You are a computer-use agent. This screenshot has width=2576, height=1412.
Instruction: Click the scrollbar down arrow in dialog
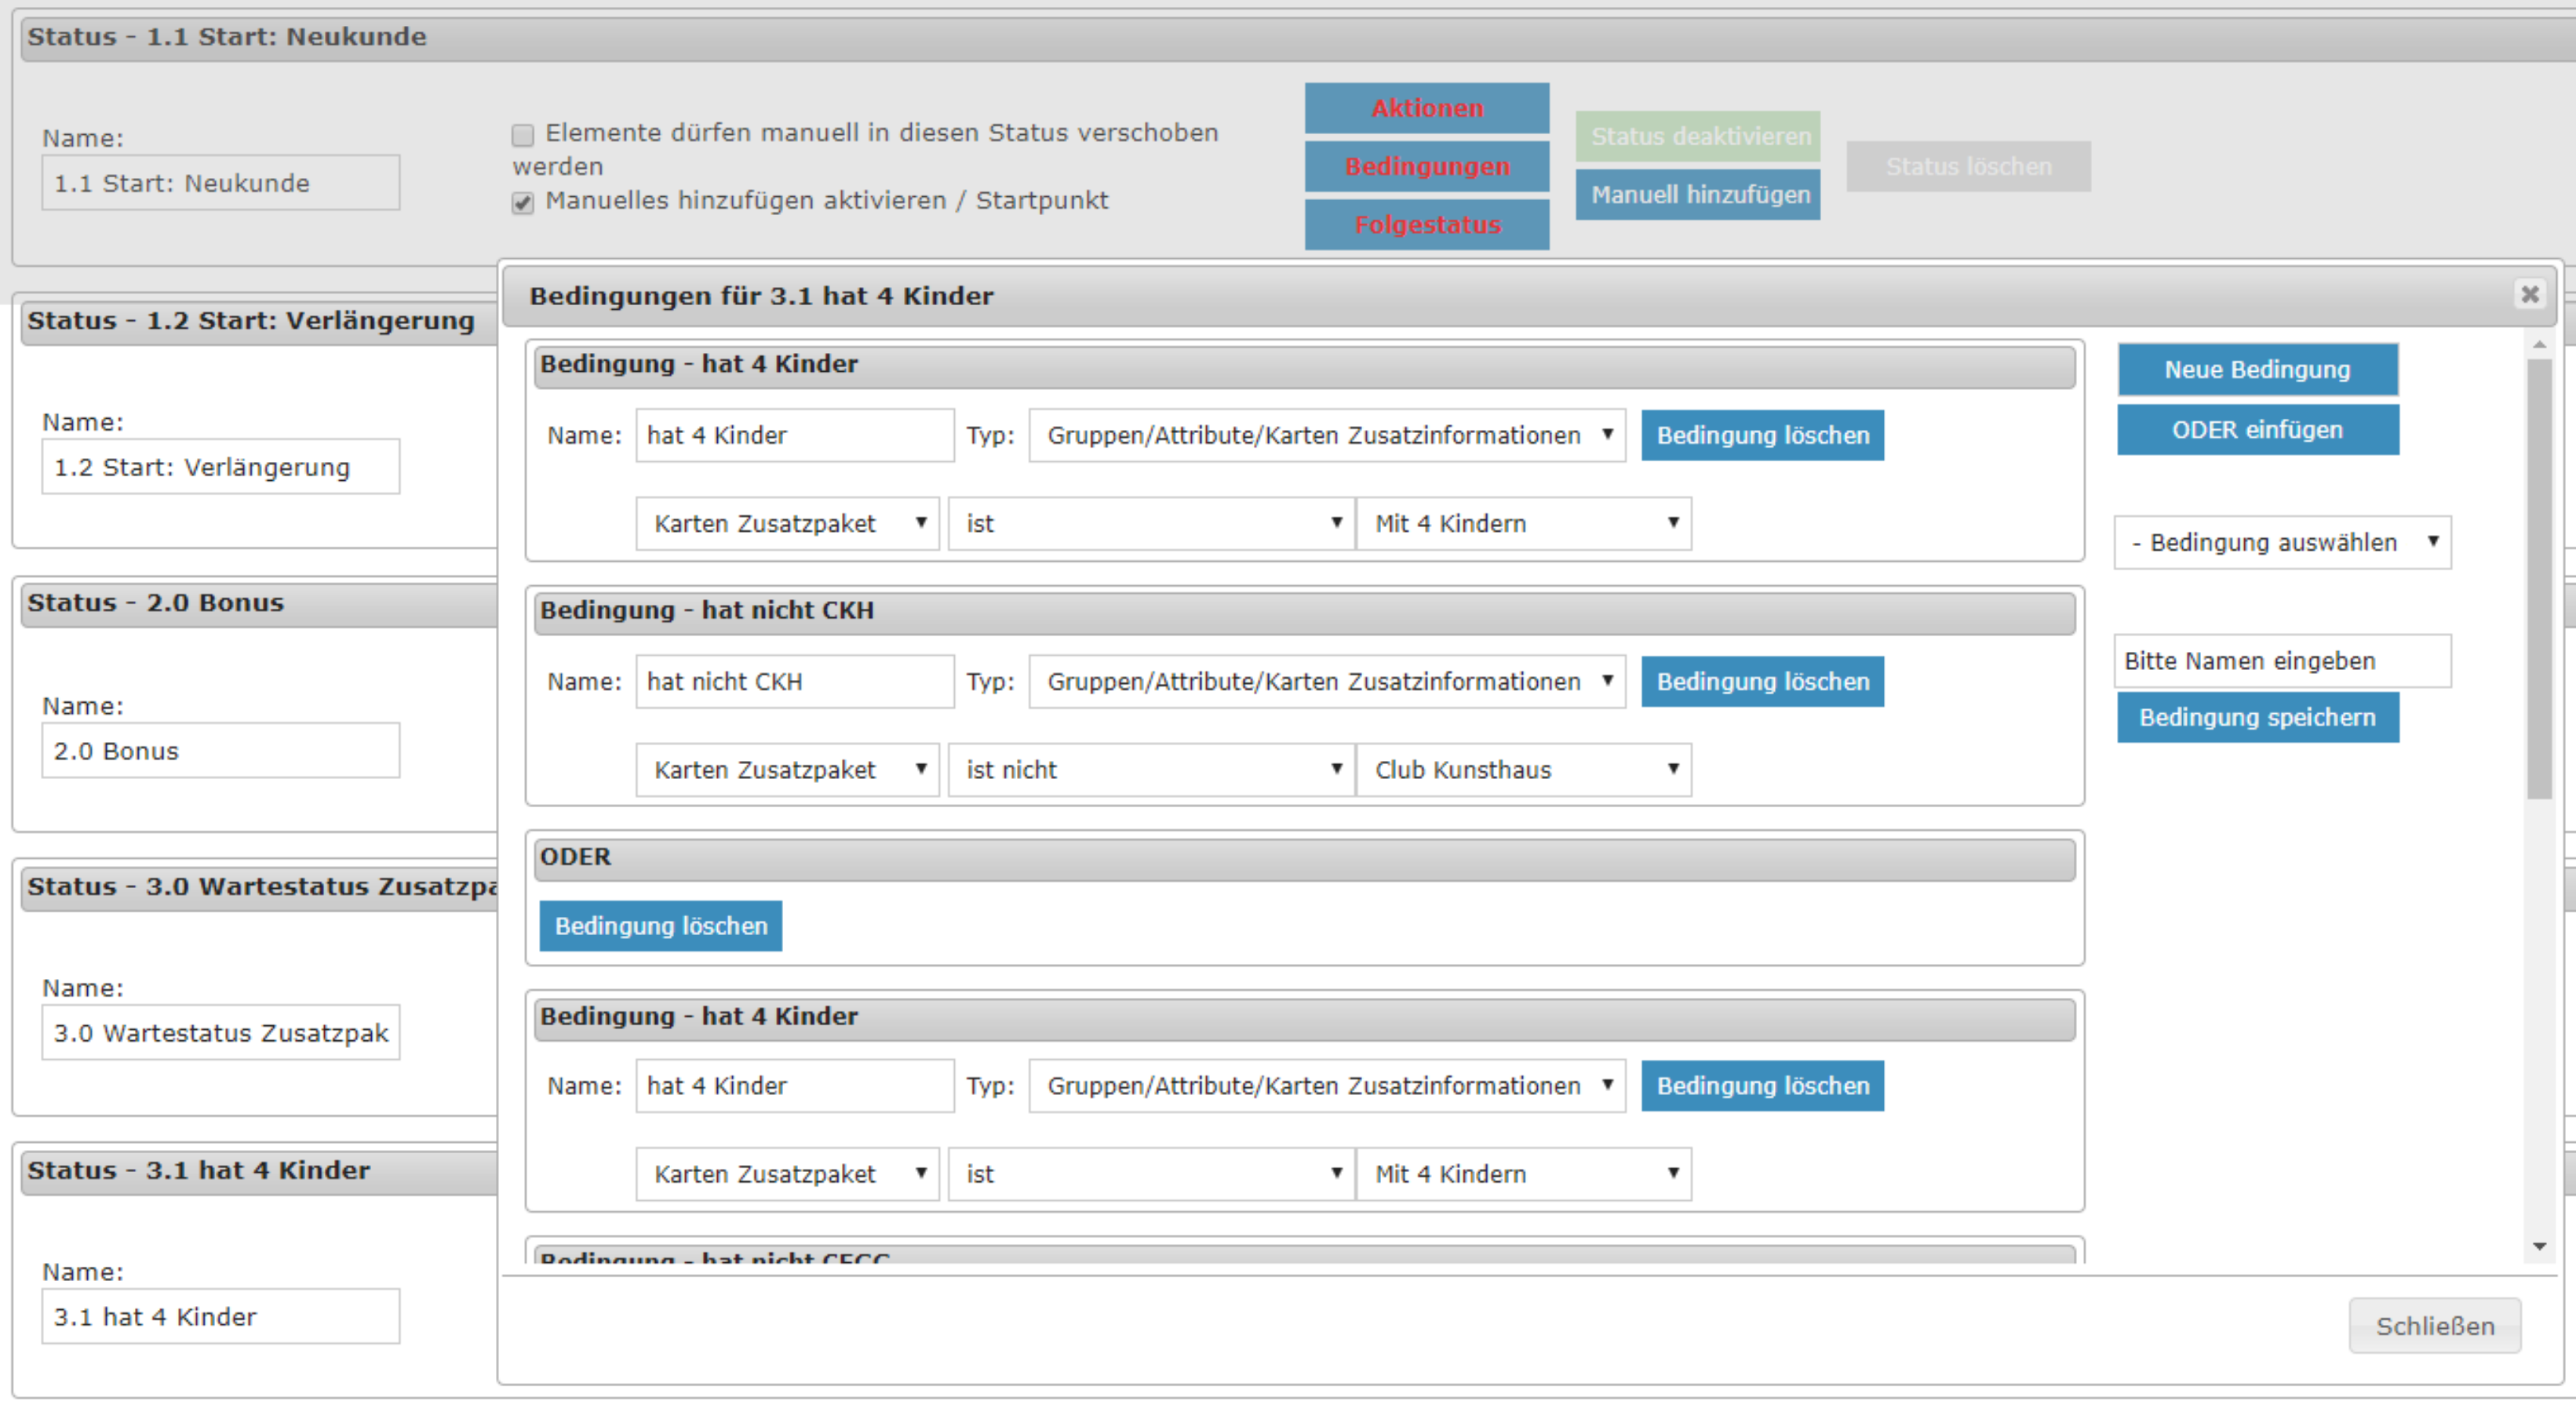(x=2539, y=1246)
